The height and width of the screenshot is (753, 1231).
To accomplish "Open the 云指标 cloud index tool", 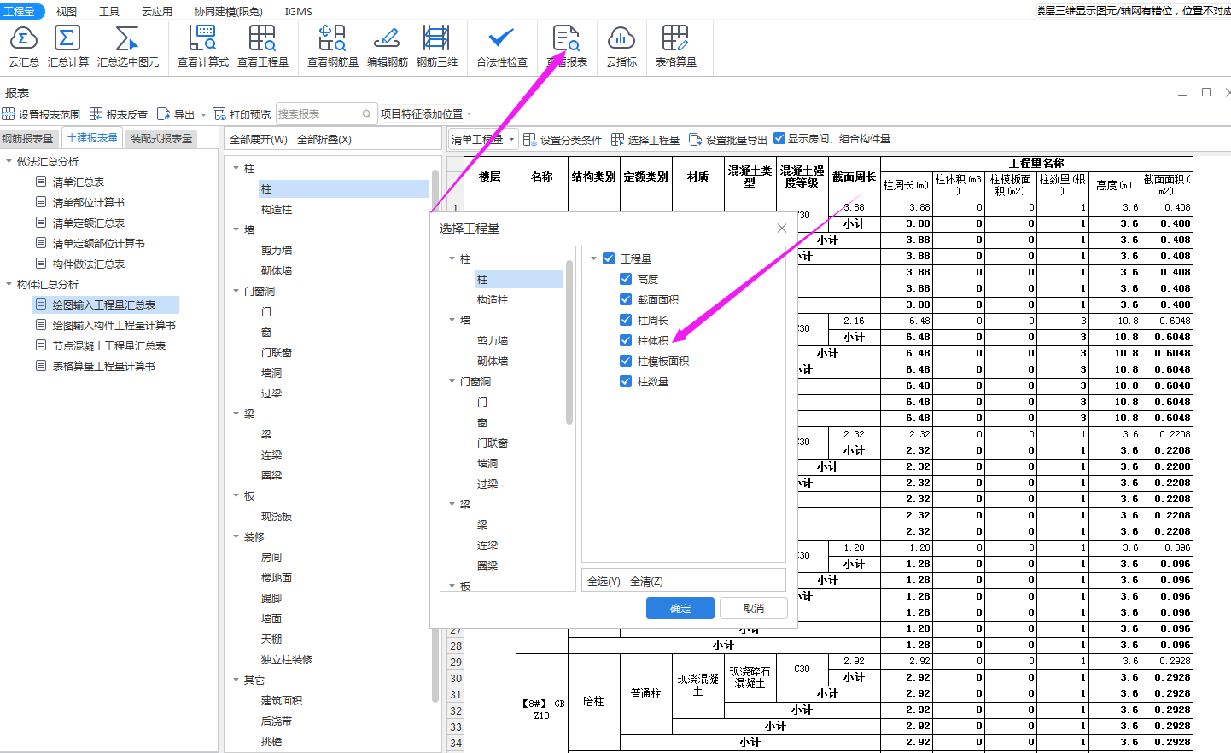I will click(621, 46).
